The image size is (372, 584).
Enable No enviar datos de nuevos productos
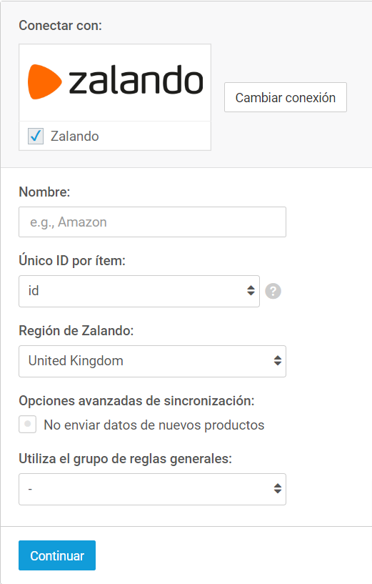pyautogui.click(x=28, y=424)
